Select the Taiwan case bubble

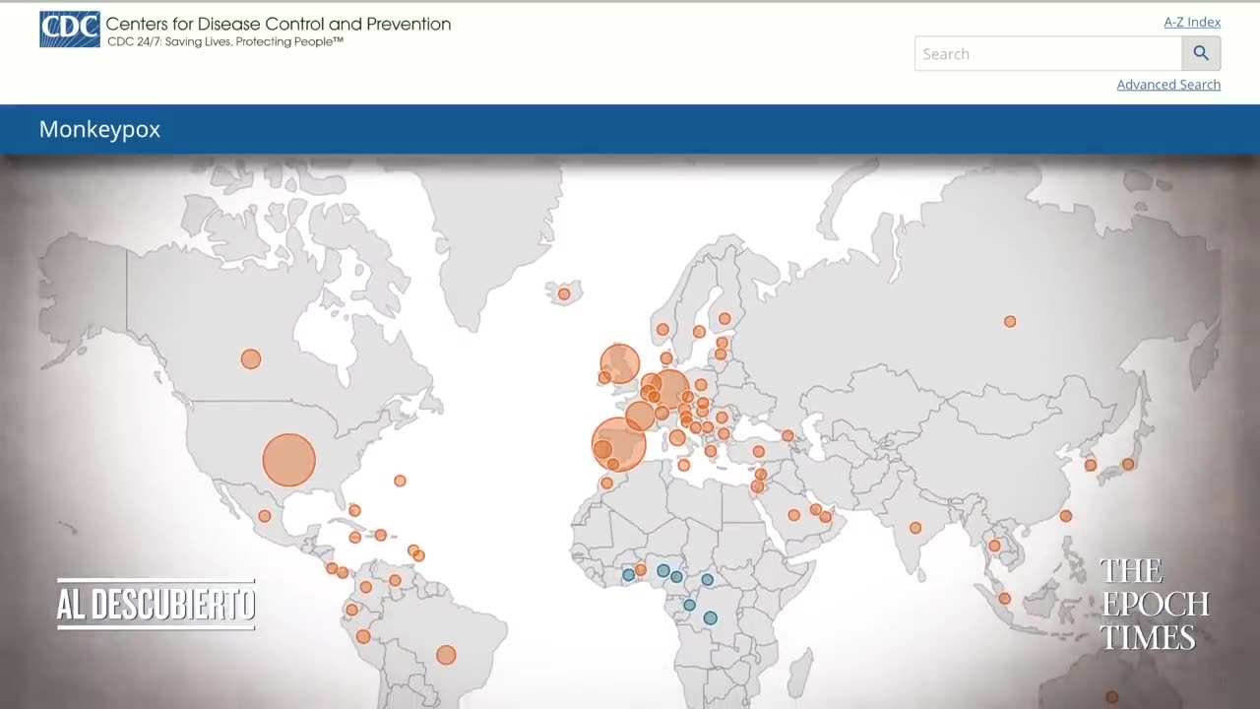coord(1066,516)
